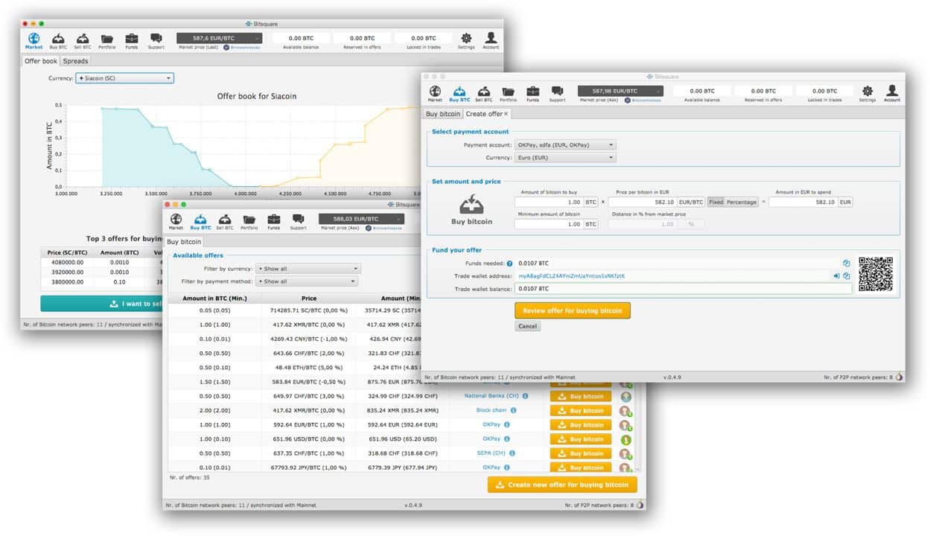The width and height of the screenshot is (930, 536).
Task: Click the Market icon in the Siacoin offer book window
Action: pos(34,41)
